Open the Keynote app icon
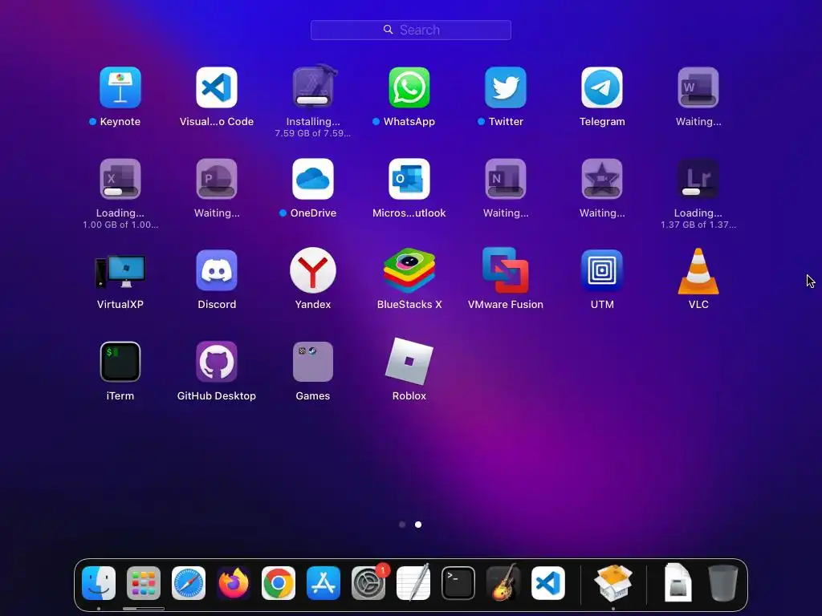Image resolution: width=822 pixels, height=616 pixels. [x=120, y=87]
